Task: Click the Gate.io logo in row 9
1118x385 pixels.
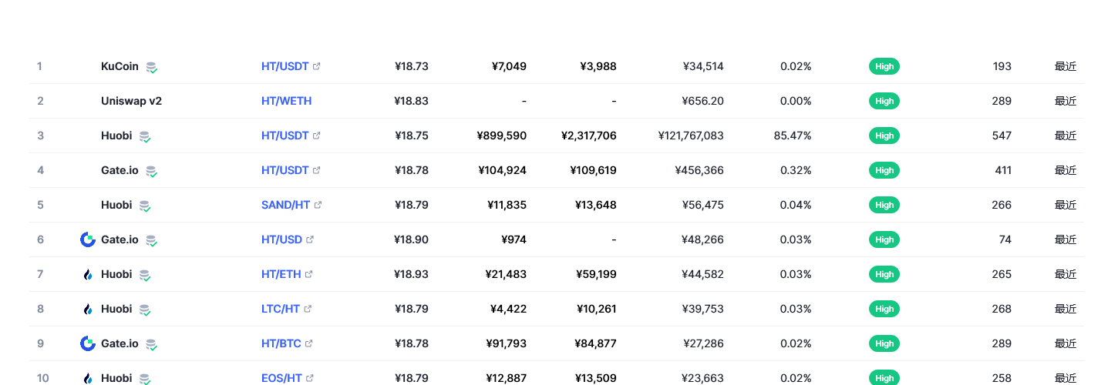Action: click(x=88, y=343)
